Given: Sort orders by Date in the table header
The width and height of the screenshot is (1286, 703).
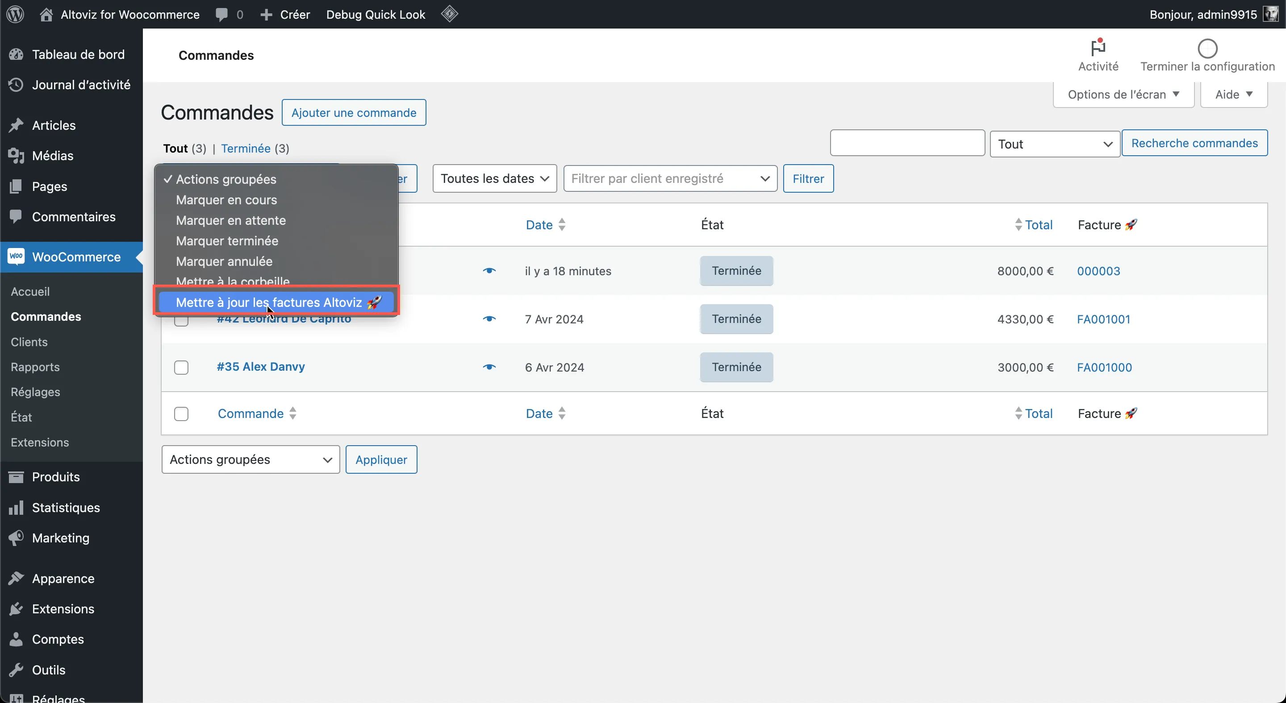Looking at the screenshot, I should 545,225.
